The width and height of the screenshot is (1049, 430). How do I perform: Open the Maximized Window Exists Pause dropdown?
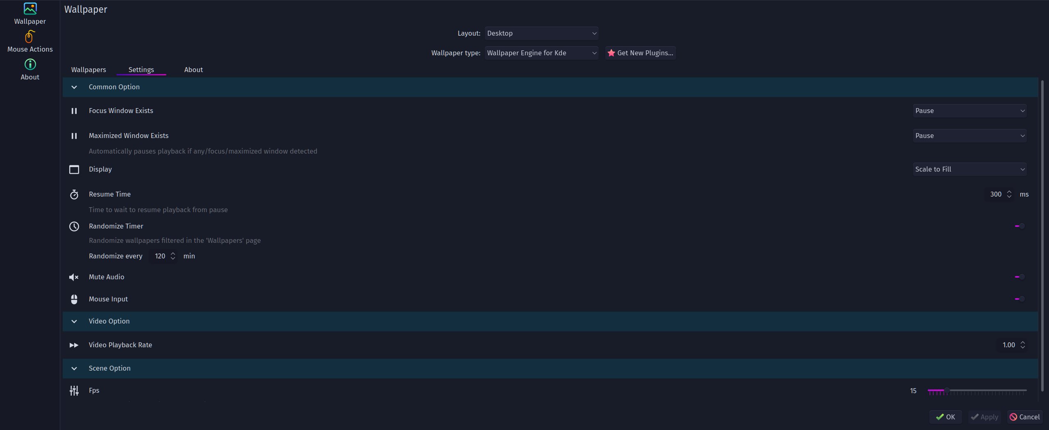coord(970,136)
